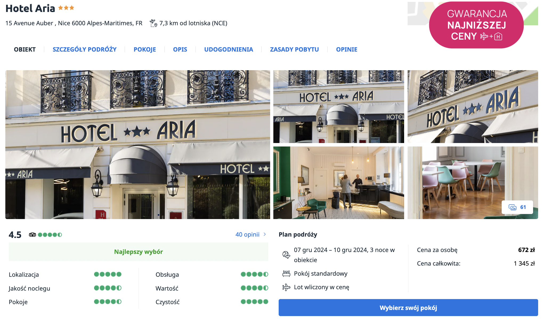Click the airport distance icon
Image resolution: width=544 pixels, height=319 pixels.
(x=153, y=23)
